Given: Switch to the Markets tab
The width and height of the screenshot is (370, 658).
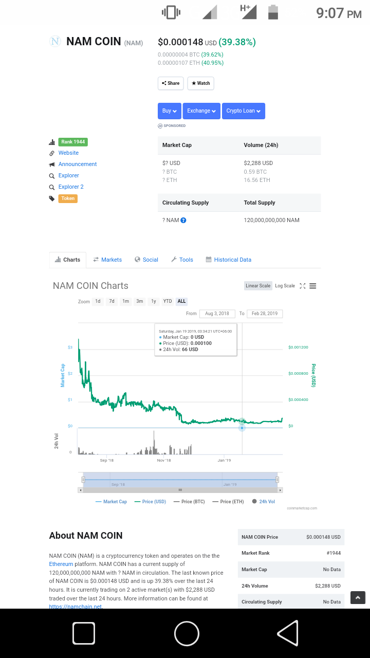Looking at the screenshot, I should click(107, 260).
